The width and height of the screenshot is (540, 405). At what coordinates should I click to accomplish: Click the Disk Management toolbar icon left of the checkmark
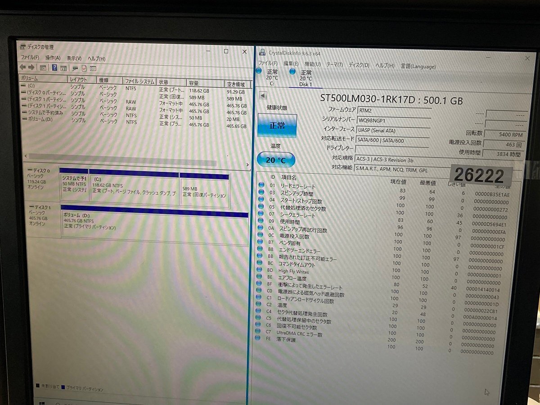[75, 68]
